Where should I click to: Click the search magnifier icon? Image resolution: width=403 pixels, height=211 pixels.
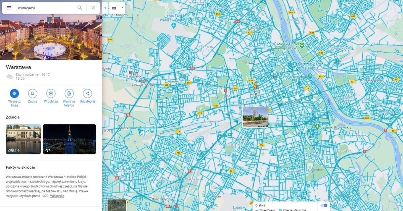tap(80, 8)
